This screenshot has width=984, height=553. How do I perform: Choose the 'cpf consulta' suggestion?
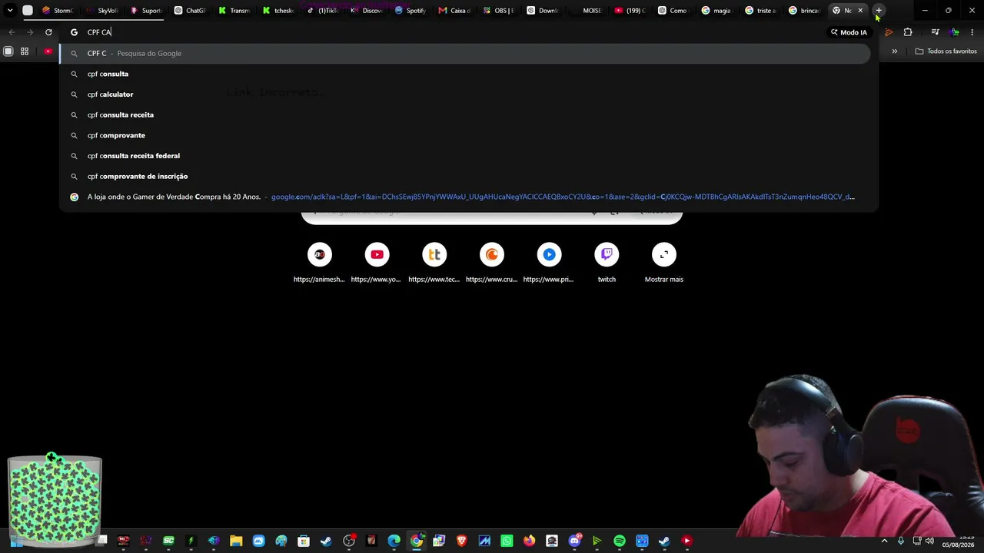point(465,74)
